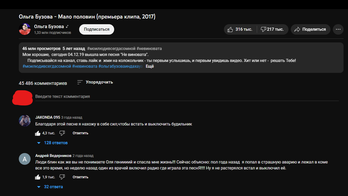348x196 pixels.
Task: Dislike the JAKONDA 095 comment
Action: point(62,133)
